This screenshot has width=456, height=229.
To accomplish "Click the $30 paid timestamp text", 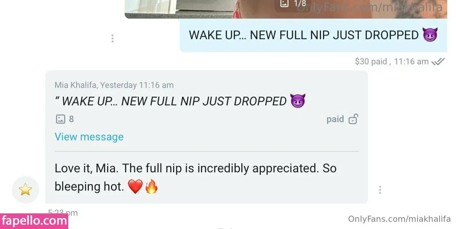I will tap(392, 62).
